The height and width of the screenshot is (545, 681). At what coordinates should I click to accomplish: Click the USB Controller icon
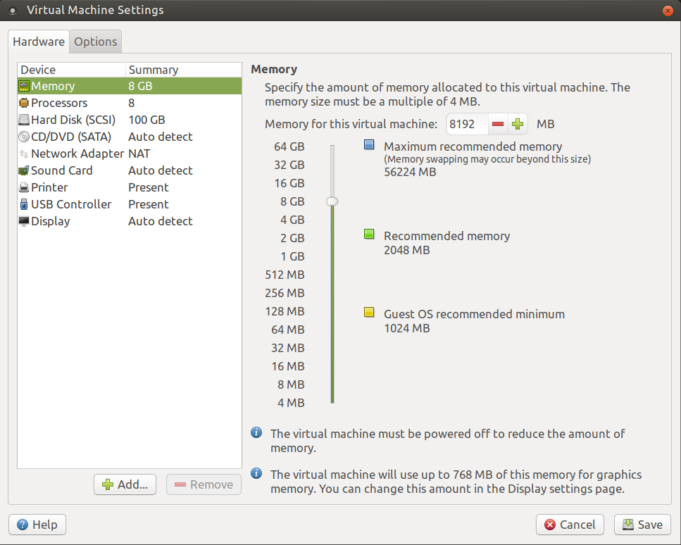(x=24, y=204)
